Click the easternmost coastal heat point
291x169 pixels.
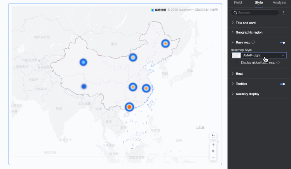coord(146,88)
